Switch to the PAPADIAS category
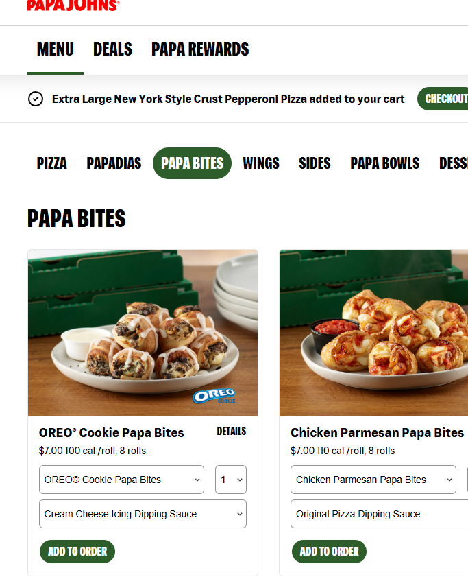The height and width of the screenshot is (579, 468). point(114,163)
